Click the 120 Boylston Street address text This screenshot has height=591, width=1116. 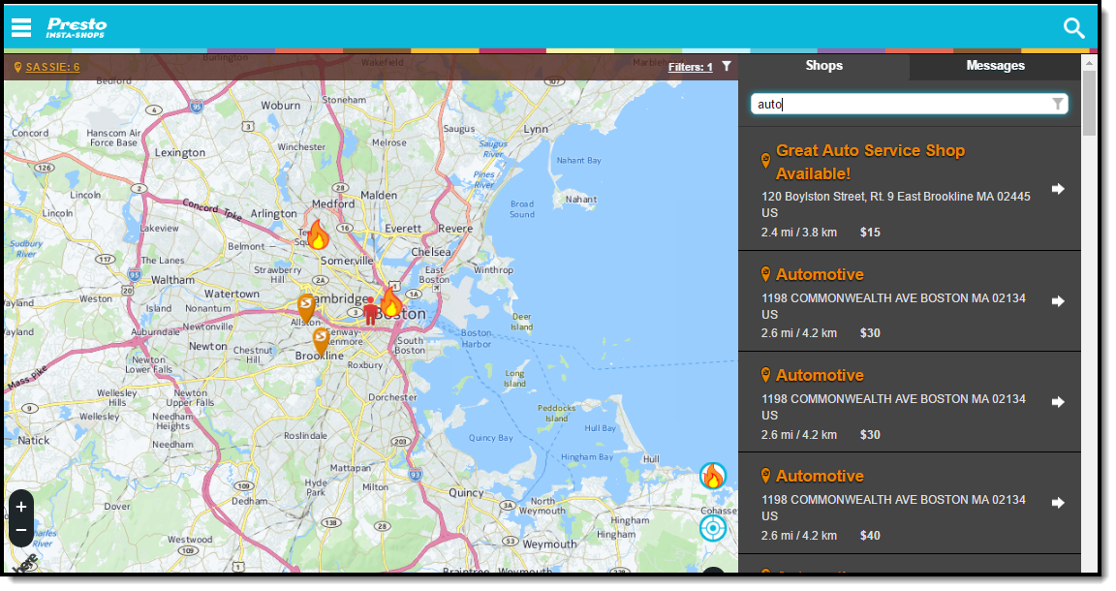[895, 204]
